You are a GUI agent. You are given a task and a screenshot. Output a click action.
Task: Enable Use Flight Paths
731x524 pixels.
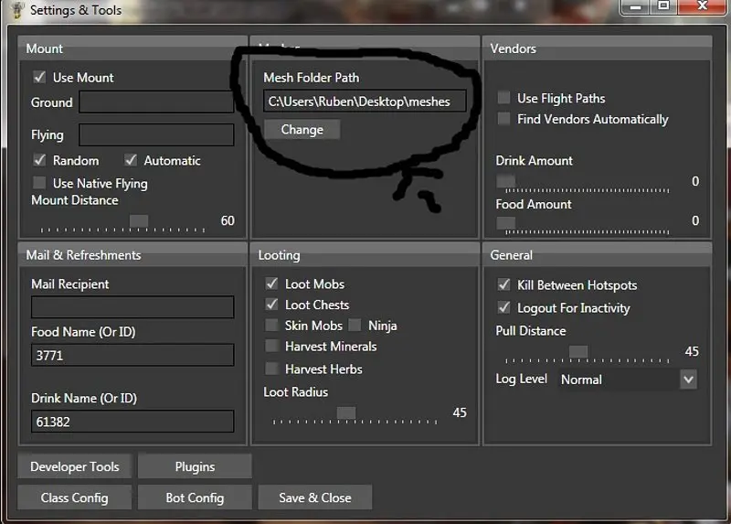click(x=503, y=98)
